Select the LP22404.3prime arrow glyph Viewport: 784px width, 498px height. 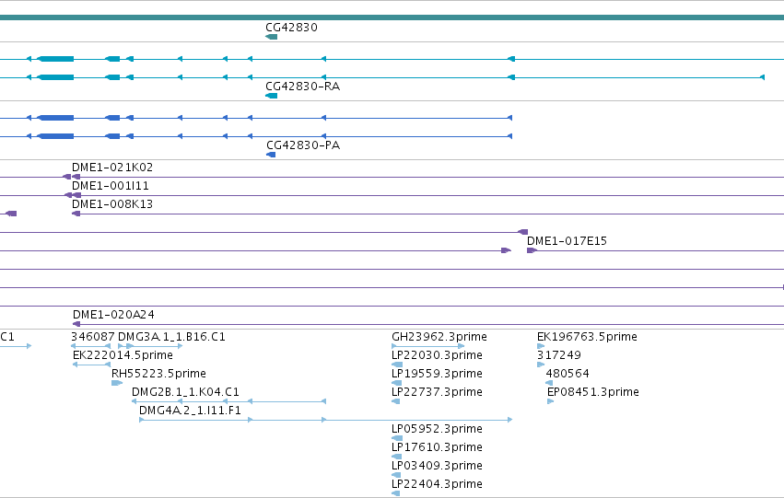click(x=396, y=493)
